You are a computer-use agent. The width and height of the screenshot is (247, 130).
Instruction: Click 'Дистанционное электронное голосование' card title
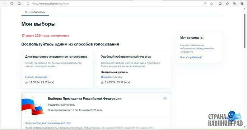coord(56,57)
